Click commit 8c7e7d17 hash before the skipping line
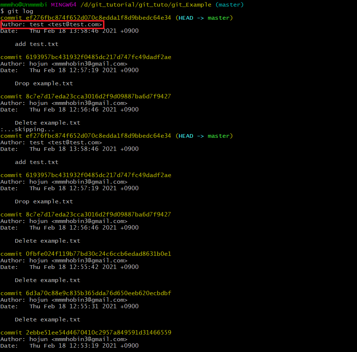The width and height of the screenshot is (357, 352). pos(98,97)
